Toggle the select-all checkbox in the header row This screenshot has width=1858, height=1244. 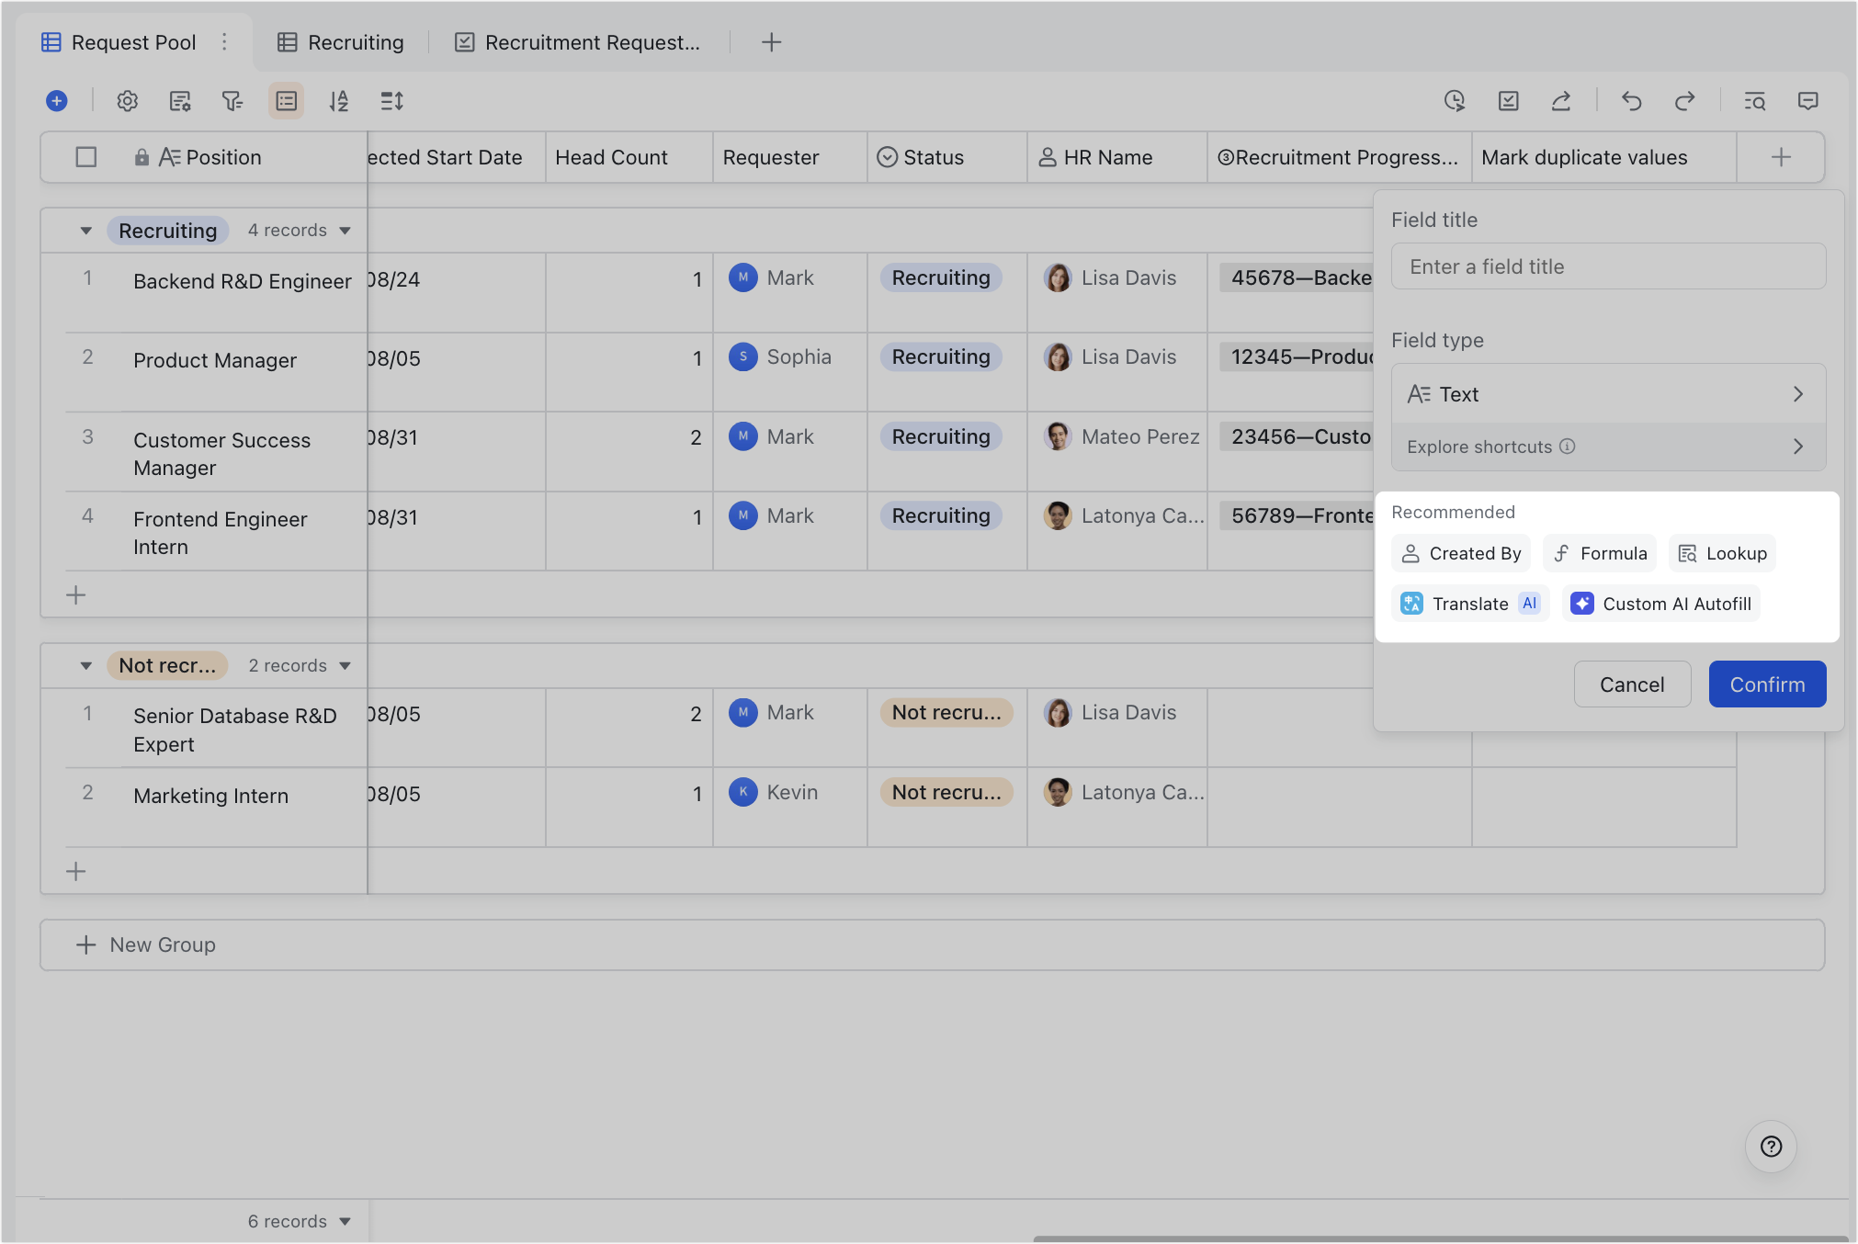pos(85,157)
